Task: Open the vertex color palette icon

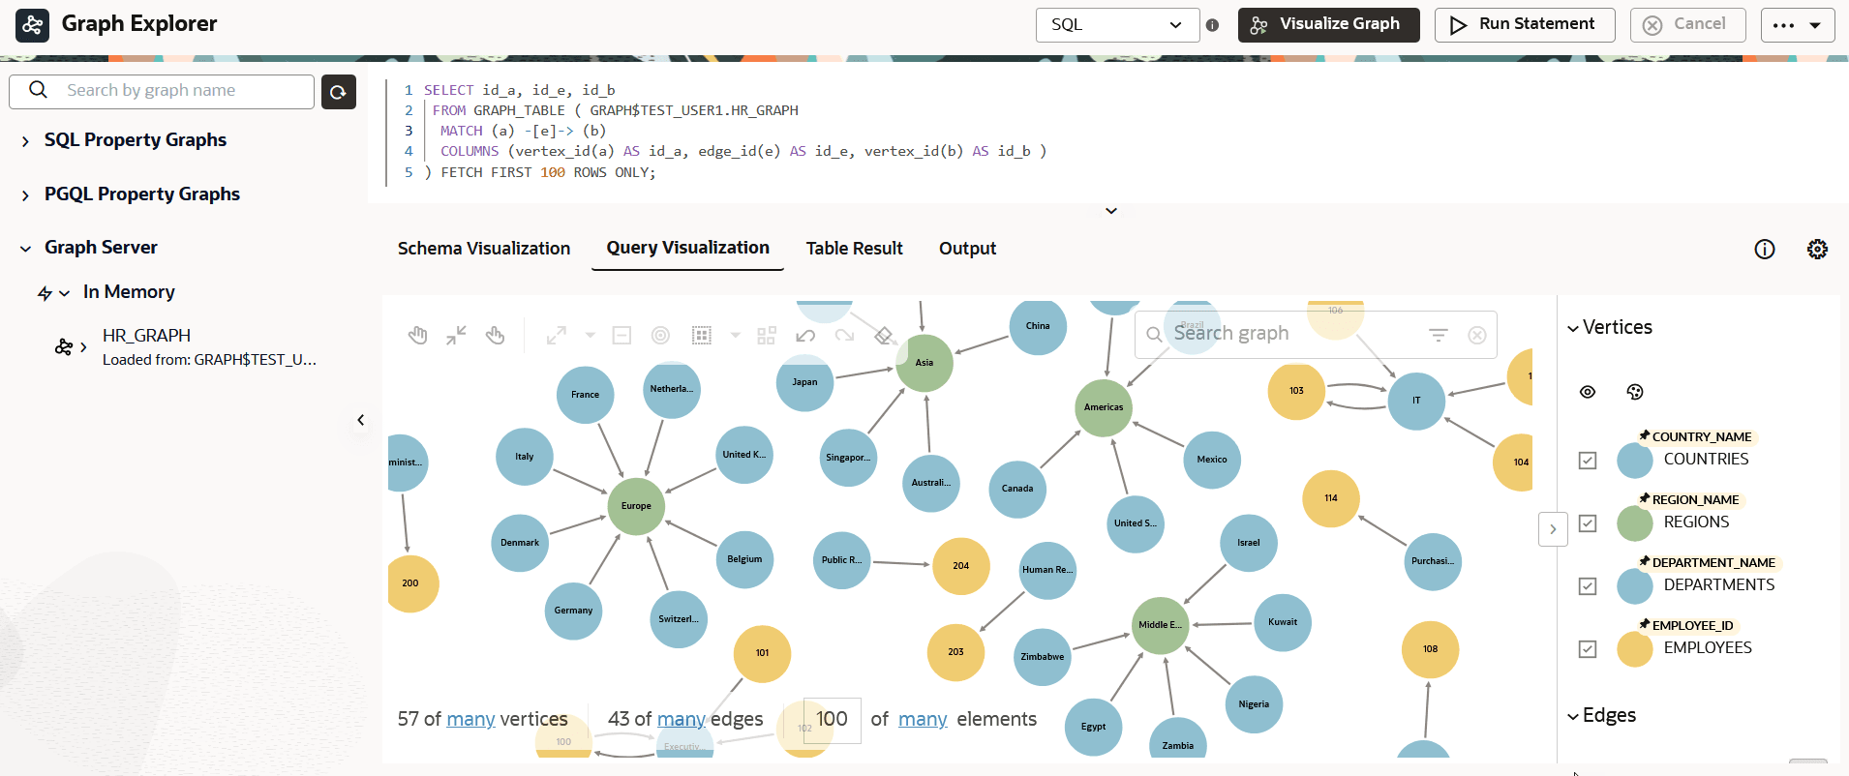Action: pos(1635,392)
